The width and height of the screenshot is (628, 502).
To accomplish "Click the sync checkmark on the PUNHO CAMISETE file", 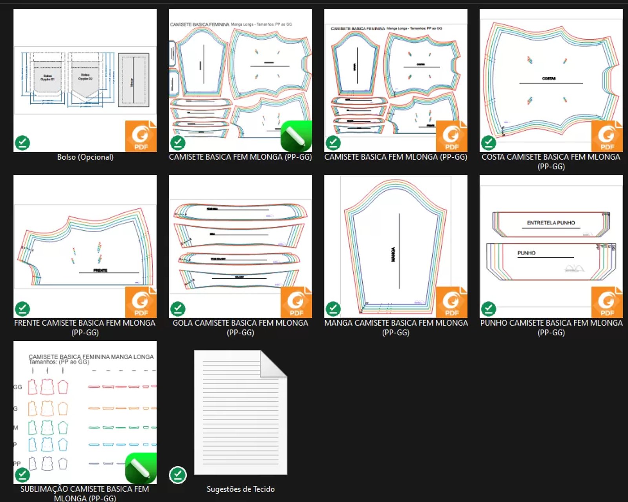I will click(489, 309).
